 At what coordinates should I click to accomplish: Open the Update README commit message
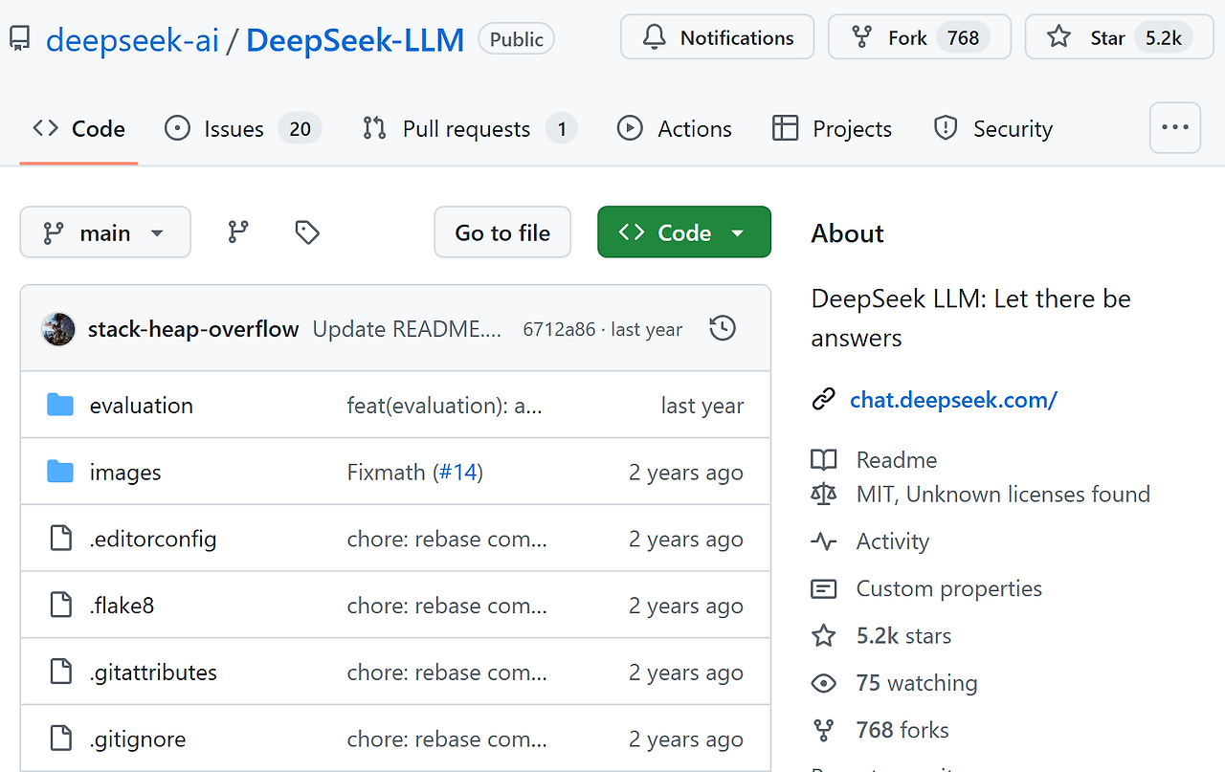[x=407, y=329]
